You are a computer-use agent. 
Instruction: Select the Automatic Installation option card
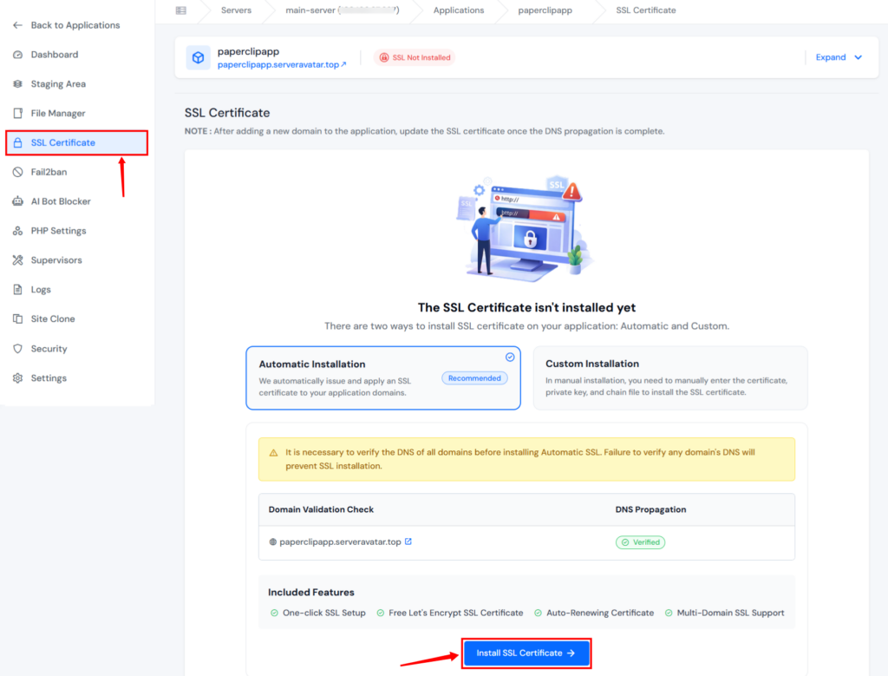coord(383,378)
